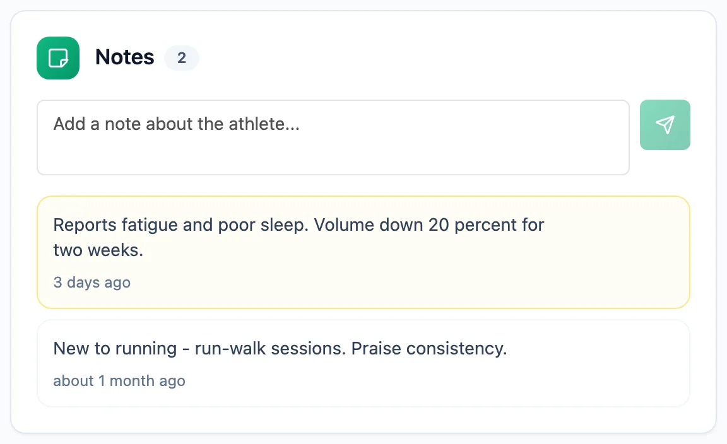The image size is (727, 444).
Task: Click the note count badge showing 2
Action: pyautogui.click(x=182, y=58)
